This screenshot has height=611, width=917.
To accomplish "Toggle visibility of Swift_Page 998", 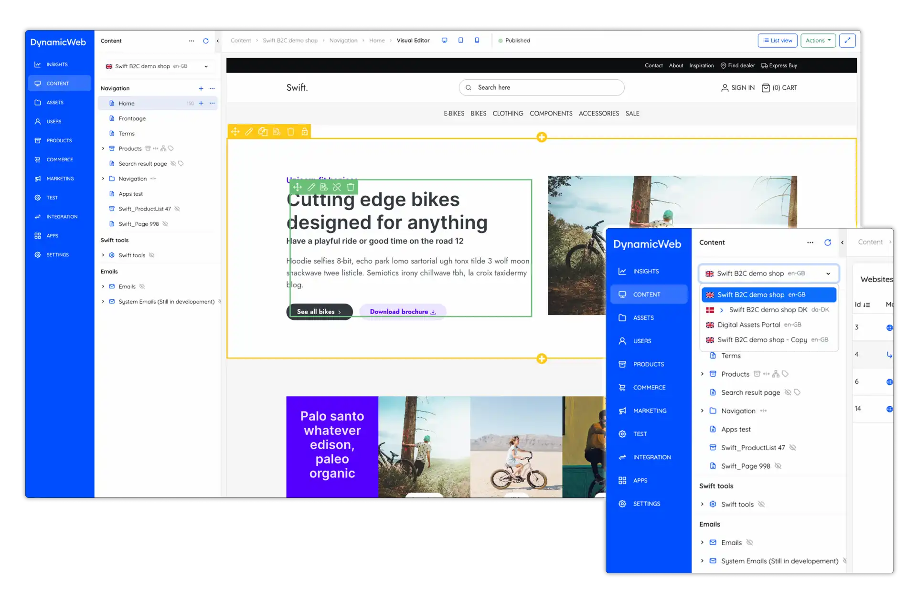I will (x=165, y=223).
